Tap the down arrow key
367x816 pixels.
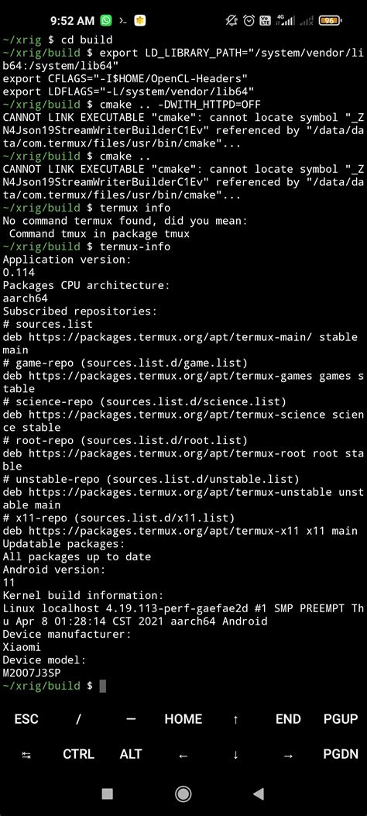point(235,754)
